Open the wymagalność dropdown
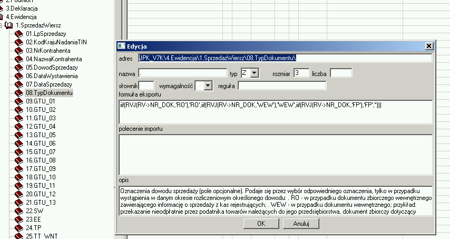 [207, 85]
